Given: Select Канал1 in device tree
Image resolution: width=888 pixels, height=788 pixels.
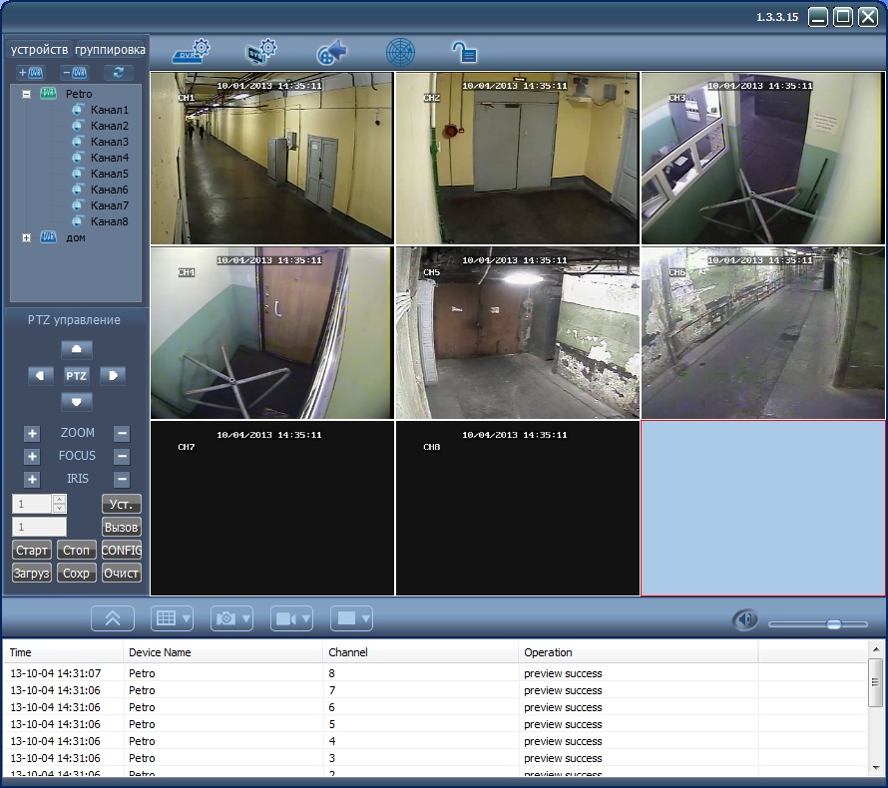Looking at the screenshot, I should point(110,110).
